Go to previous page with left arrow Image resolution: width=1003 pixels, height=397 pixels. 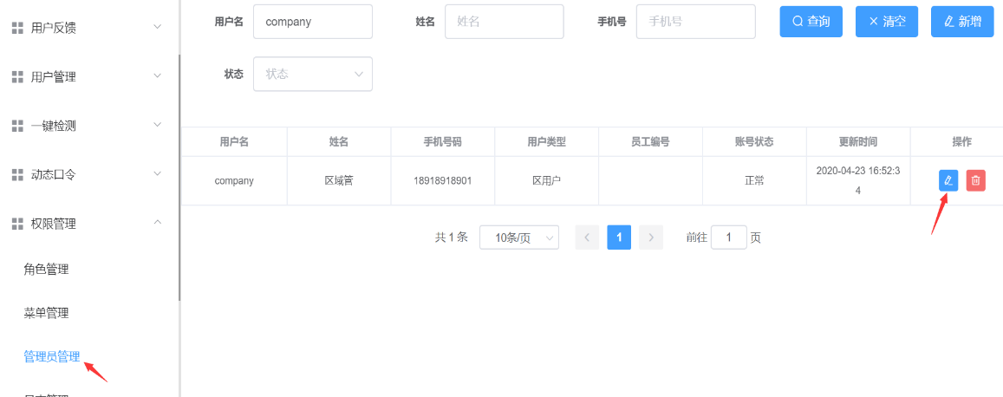[x=587, y=238]
